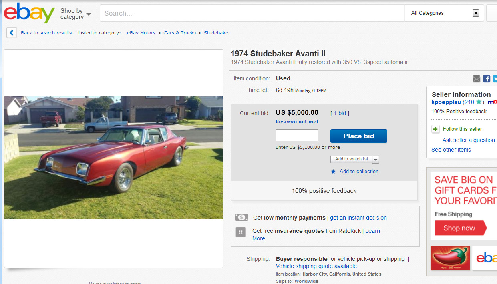Screen dimensions: 497x284
Task: Click the star icon beside Add to collection
Action: [x=333, y=172]
